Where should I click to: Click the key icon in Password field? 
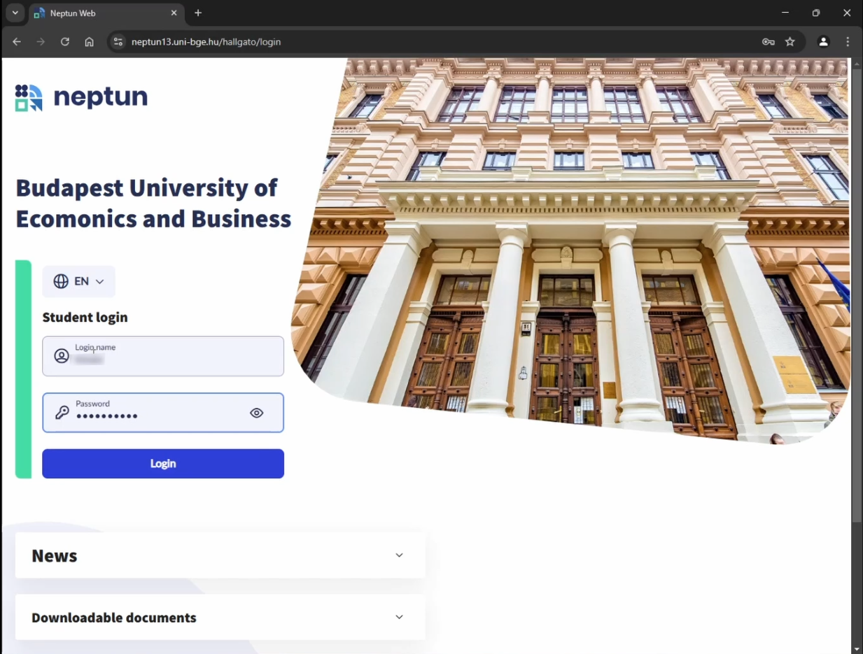pyautogui.click(x=62, y=413)
